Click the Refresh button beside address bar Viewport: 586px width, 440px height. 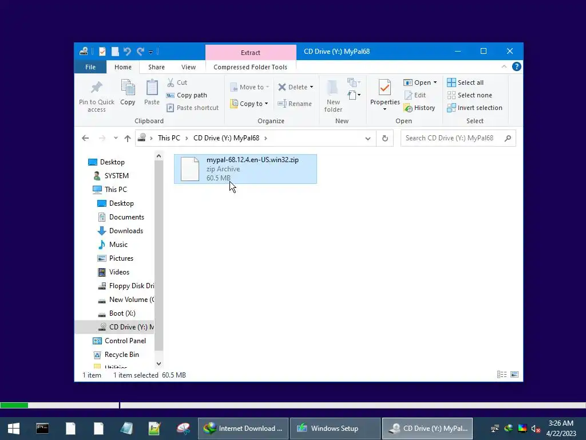click(385, 139)
